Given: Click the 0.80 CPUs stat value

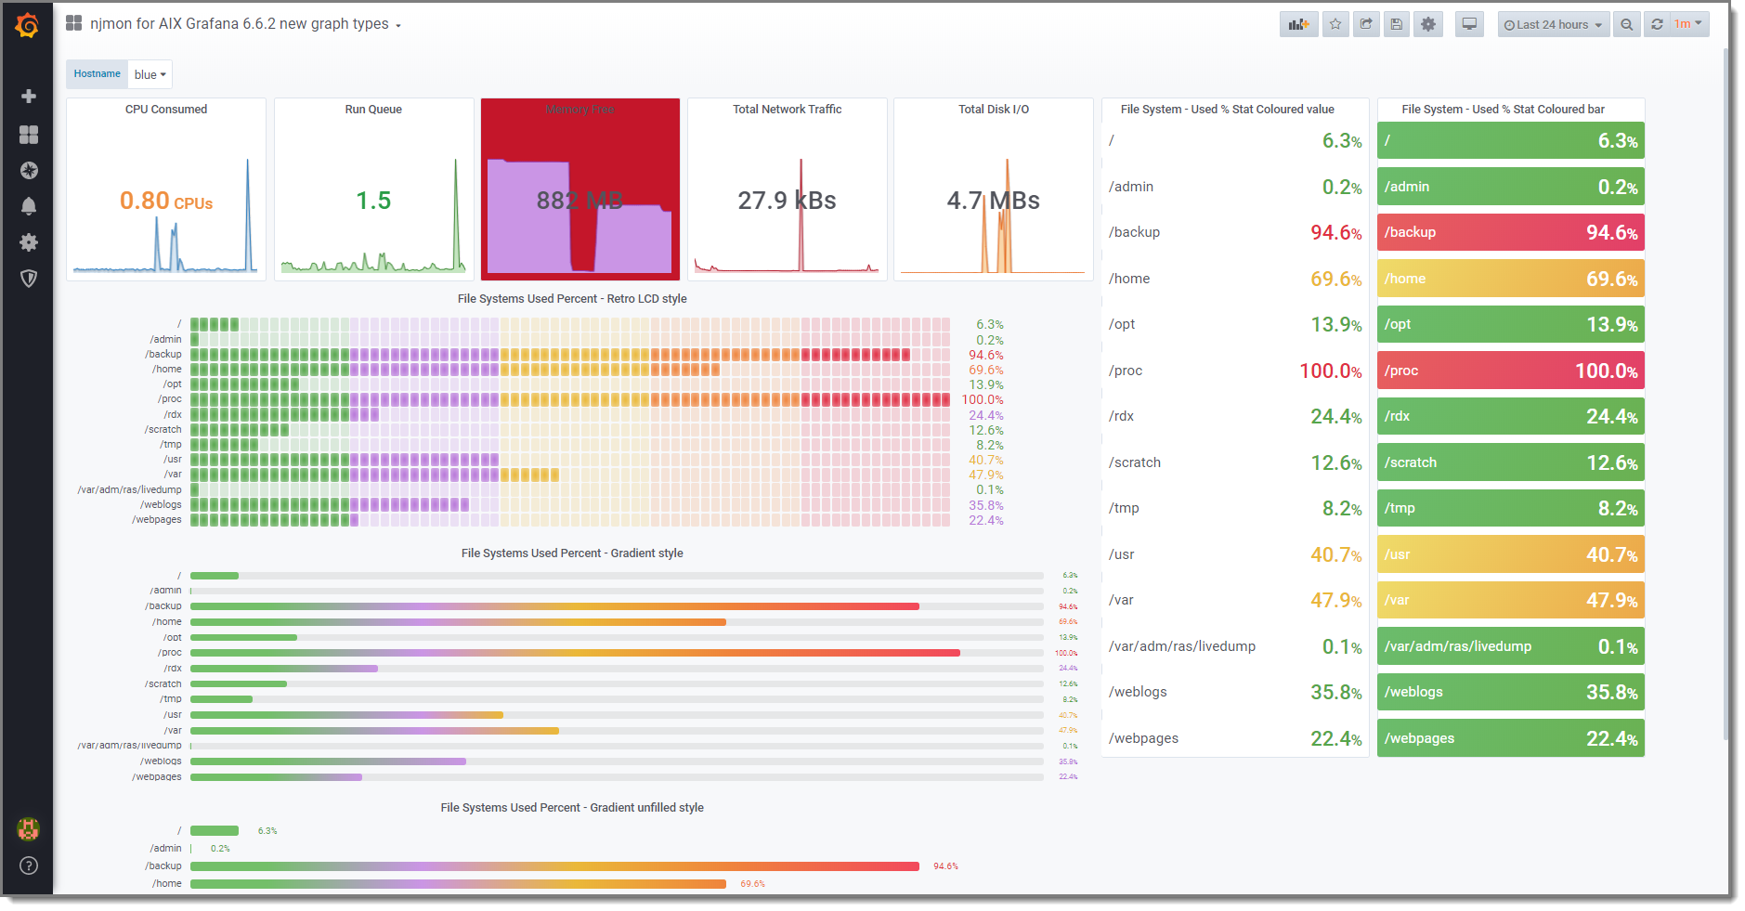Looking at the screenshot, I should coord(166,201).
